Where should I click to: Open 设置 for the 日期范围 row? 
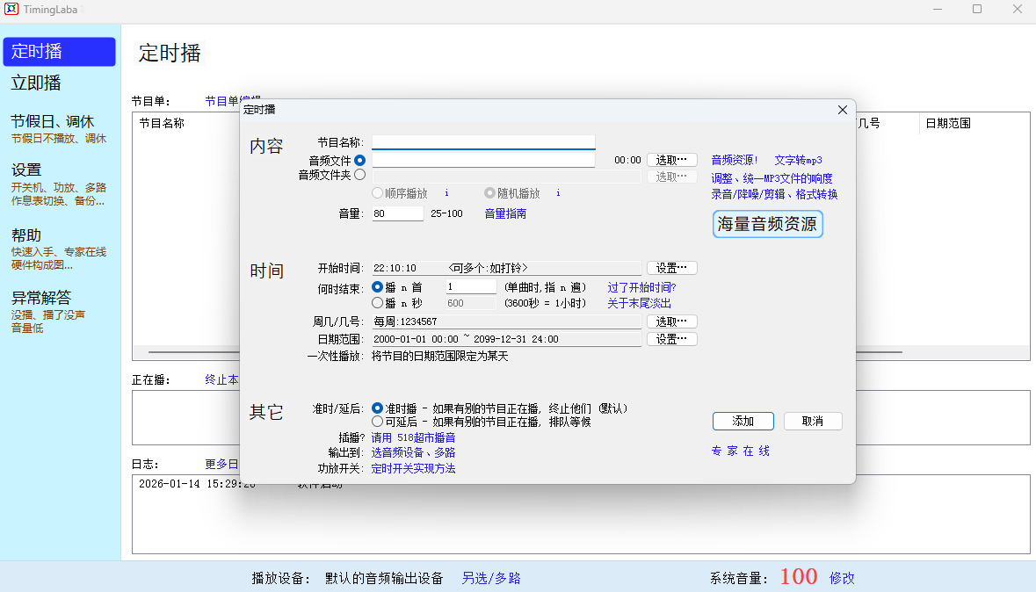(x=672, y=339)
